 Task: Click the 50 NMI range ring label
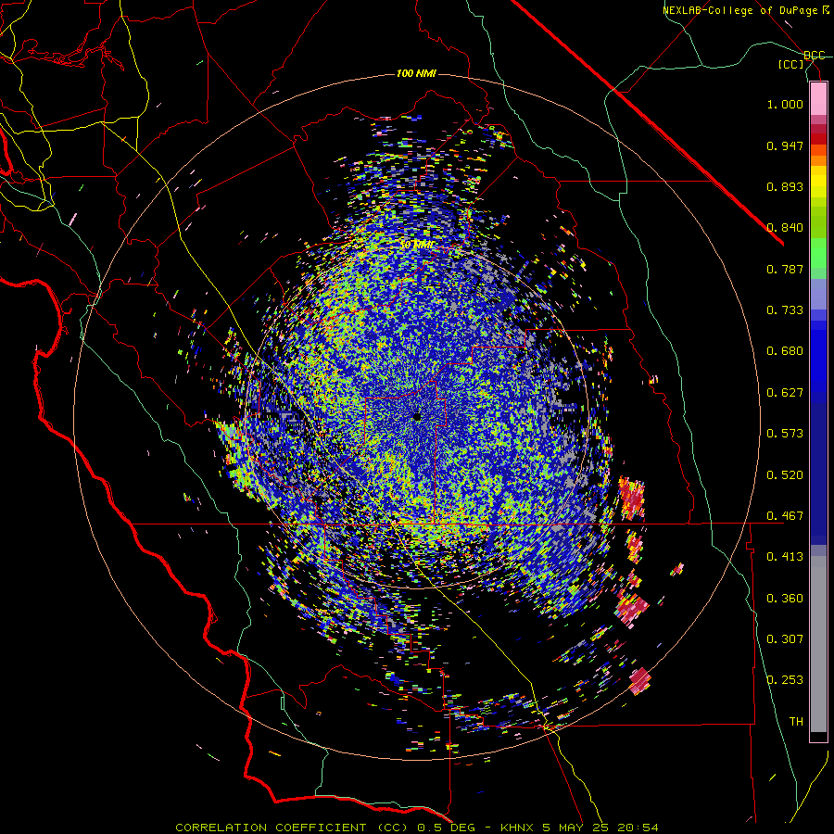coord(416,246)
